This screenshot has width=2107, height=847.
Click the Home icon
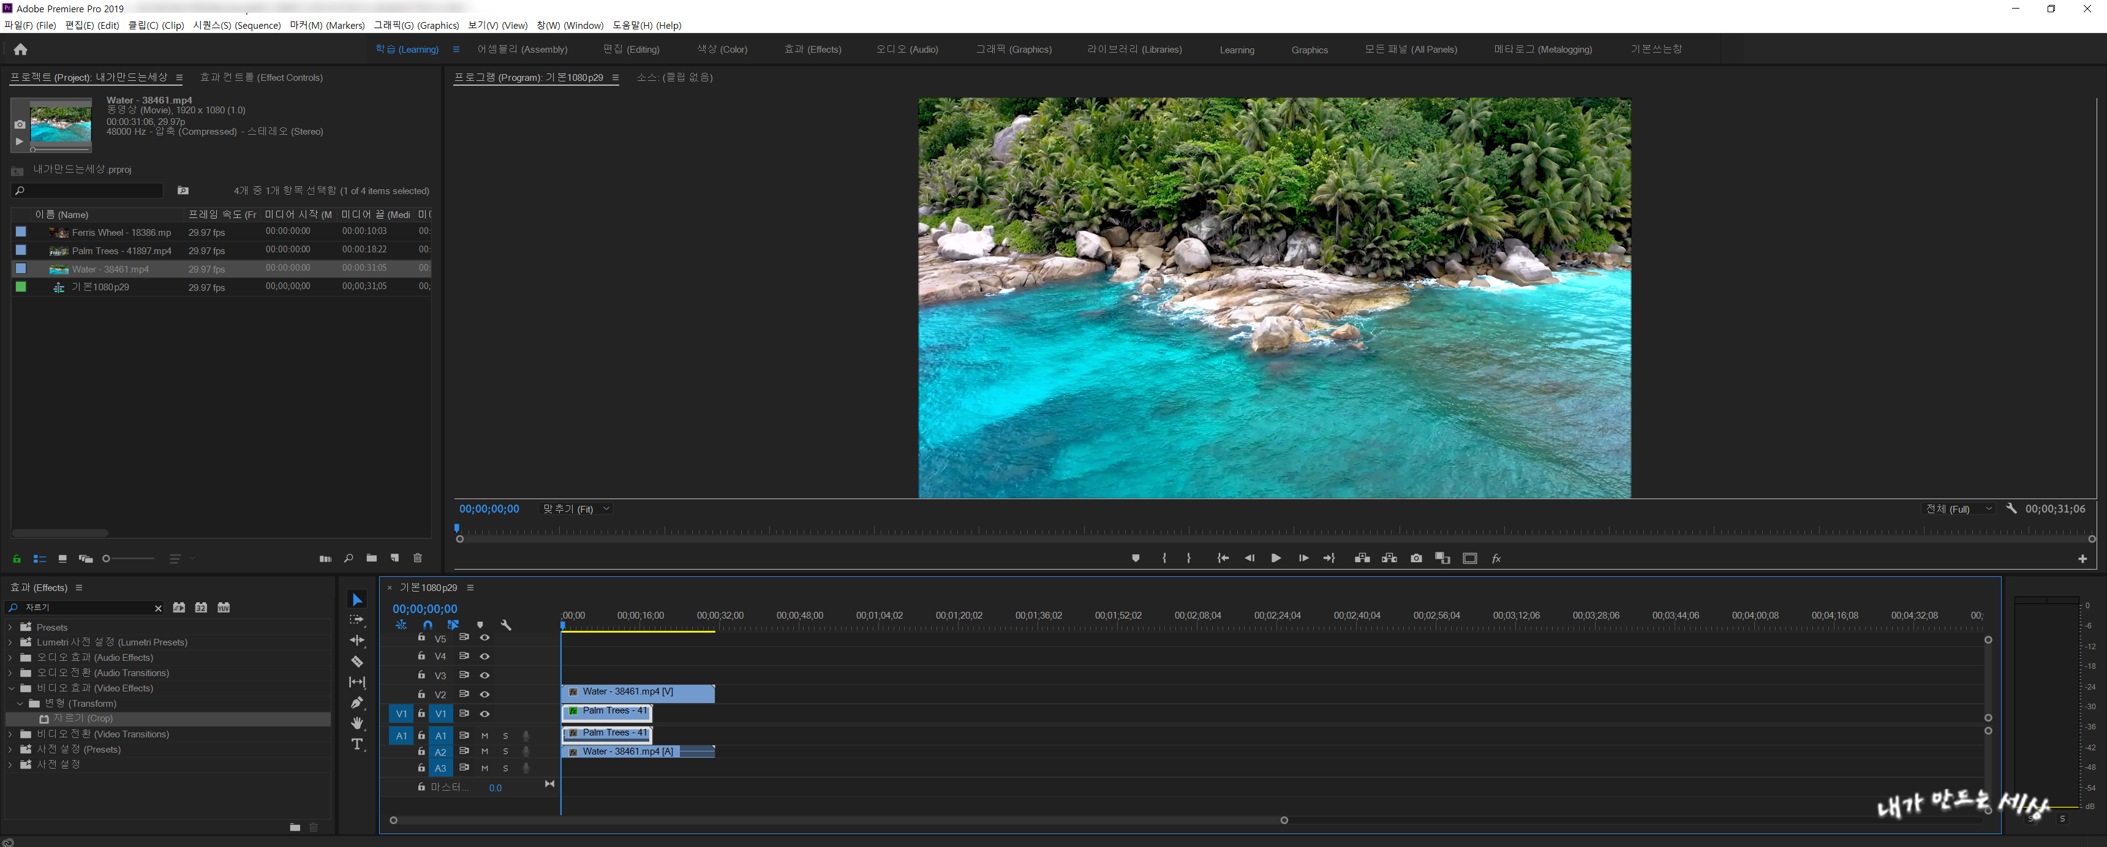(x=20, y=50)
